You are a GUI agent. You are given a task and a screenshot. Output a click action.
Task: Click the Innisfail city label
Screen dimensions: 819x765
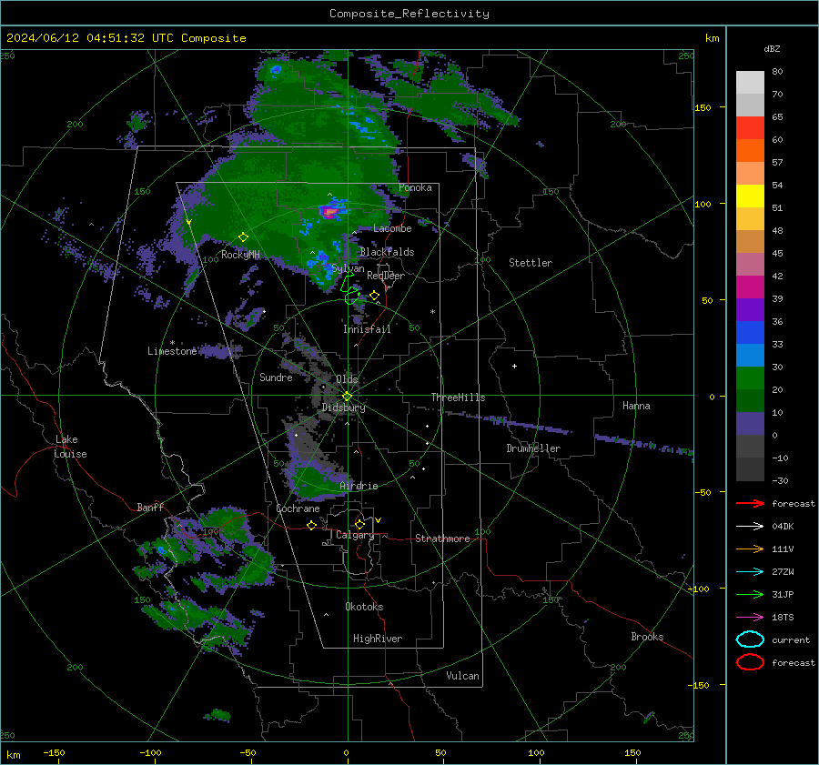pos(367,329)
